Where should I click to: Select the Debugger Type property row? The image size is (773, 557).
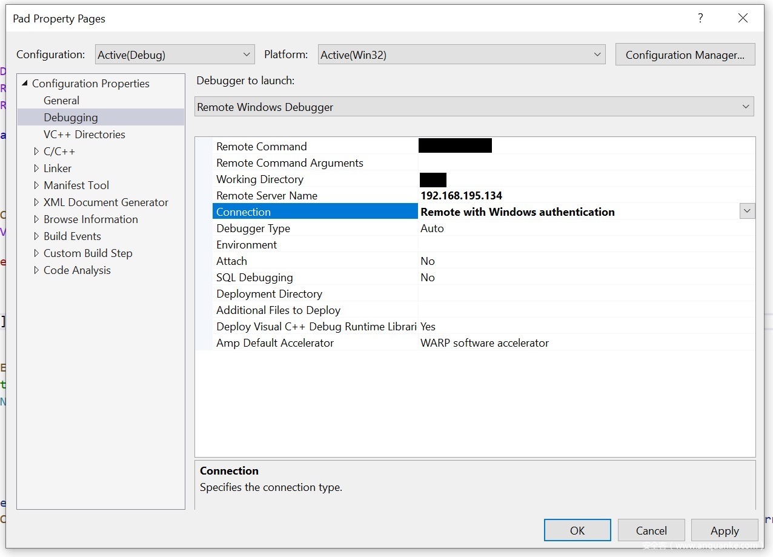click(x=253, y=228)
